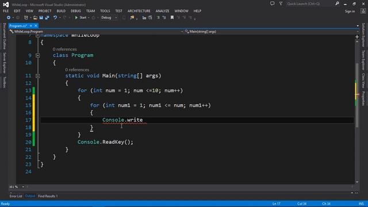Open the ARCHITECTURE menu
This screenshot has height=207, width=368.
click(139, 11)
